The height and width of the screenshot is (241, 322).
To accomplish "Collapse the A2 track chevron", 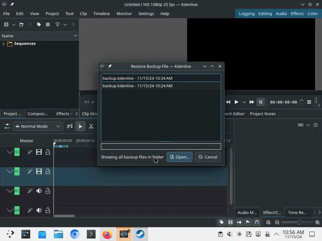I will [x=10, y=210].
